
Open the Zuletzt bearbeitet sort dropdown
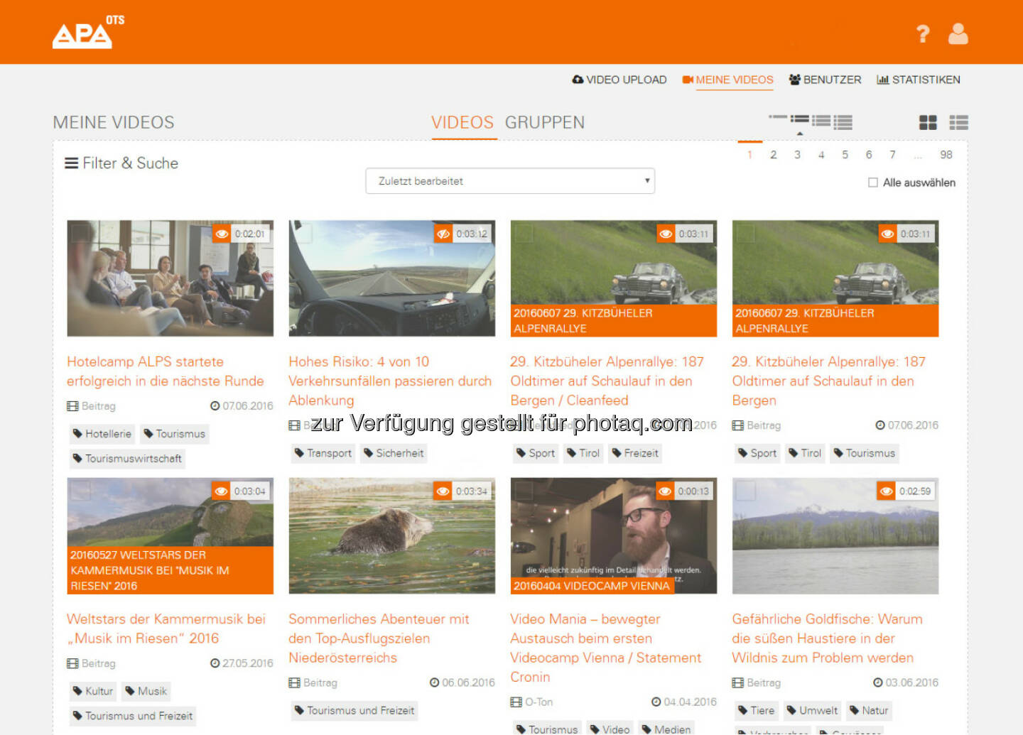[509, 181]
